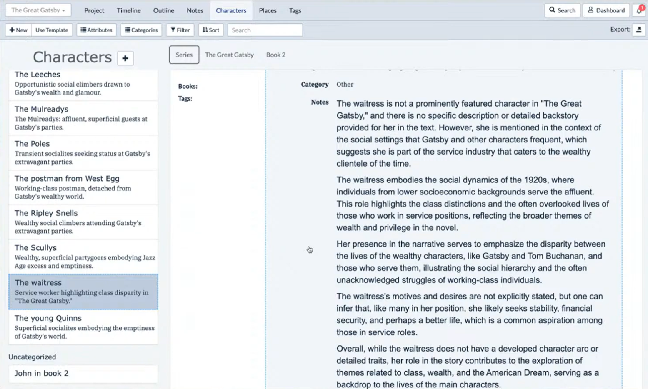Viewport: 648px width, 389px height.
Task: Select the Series book filter
Action: (x=184, y=55)
